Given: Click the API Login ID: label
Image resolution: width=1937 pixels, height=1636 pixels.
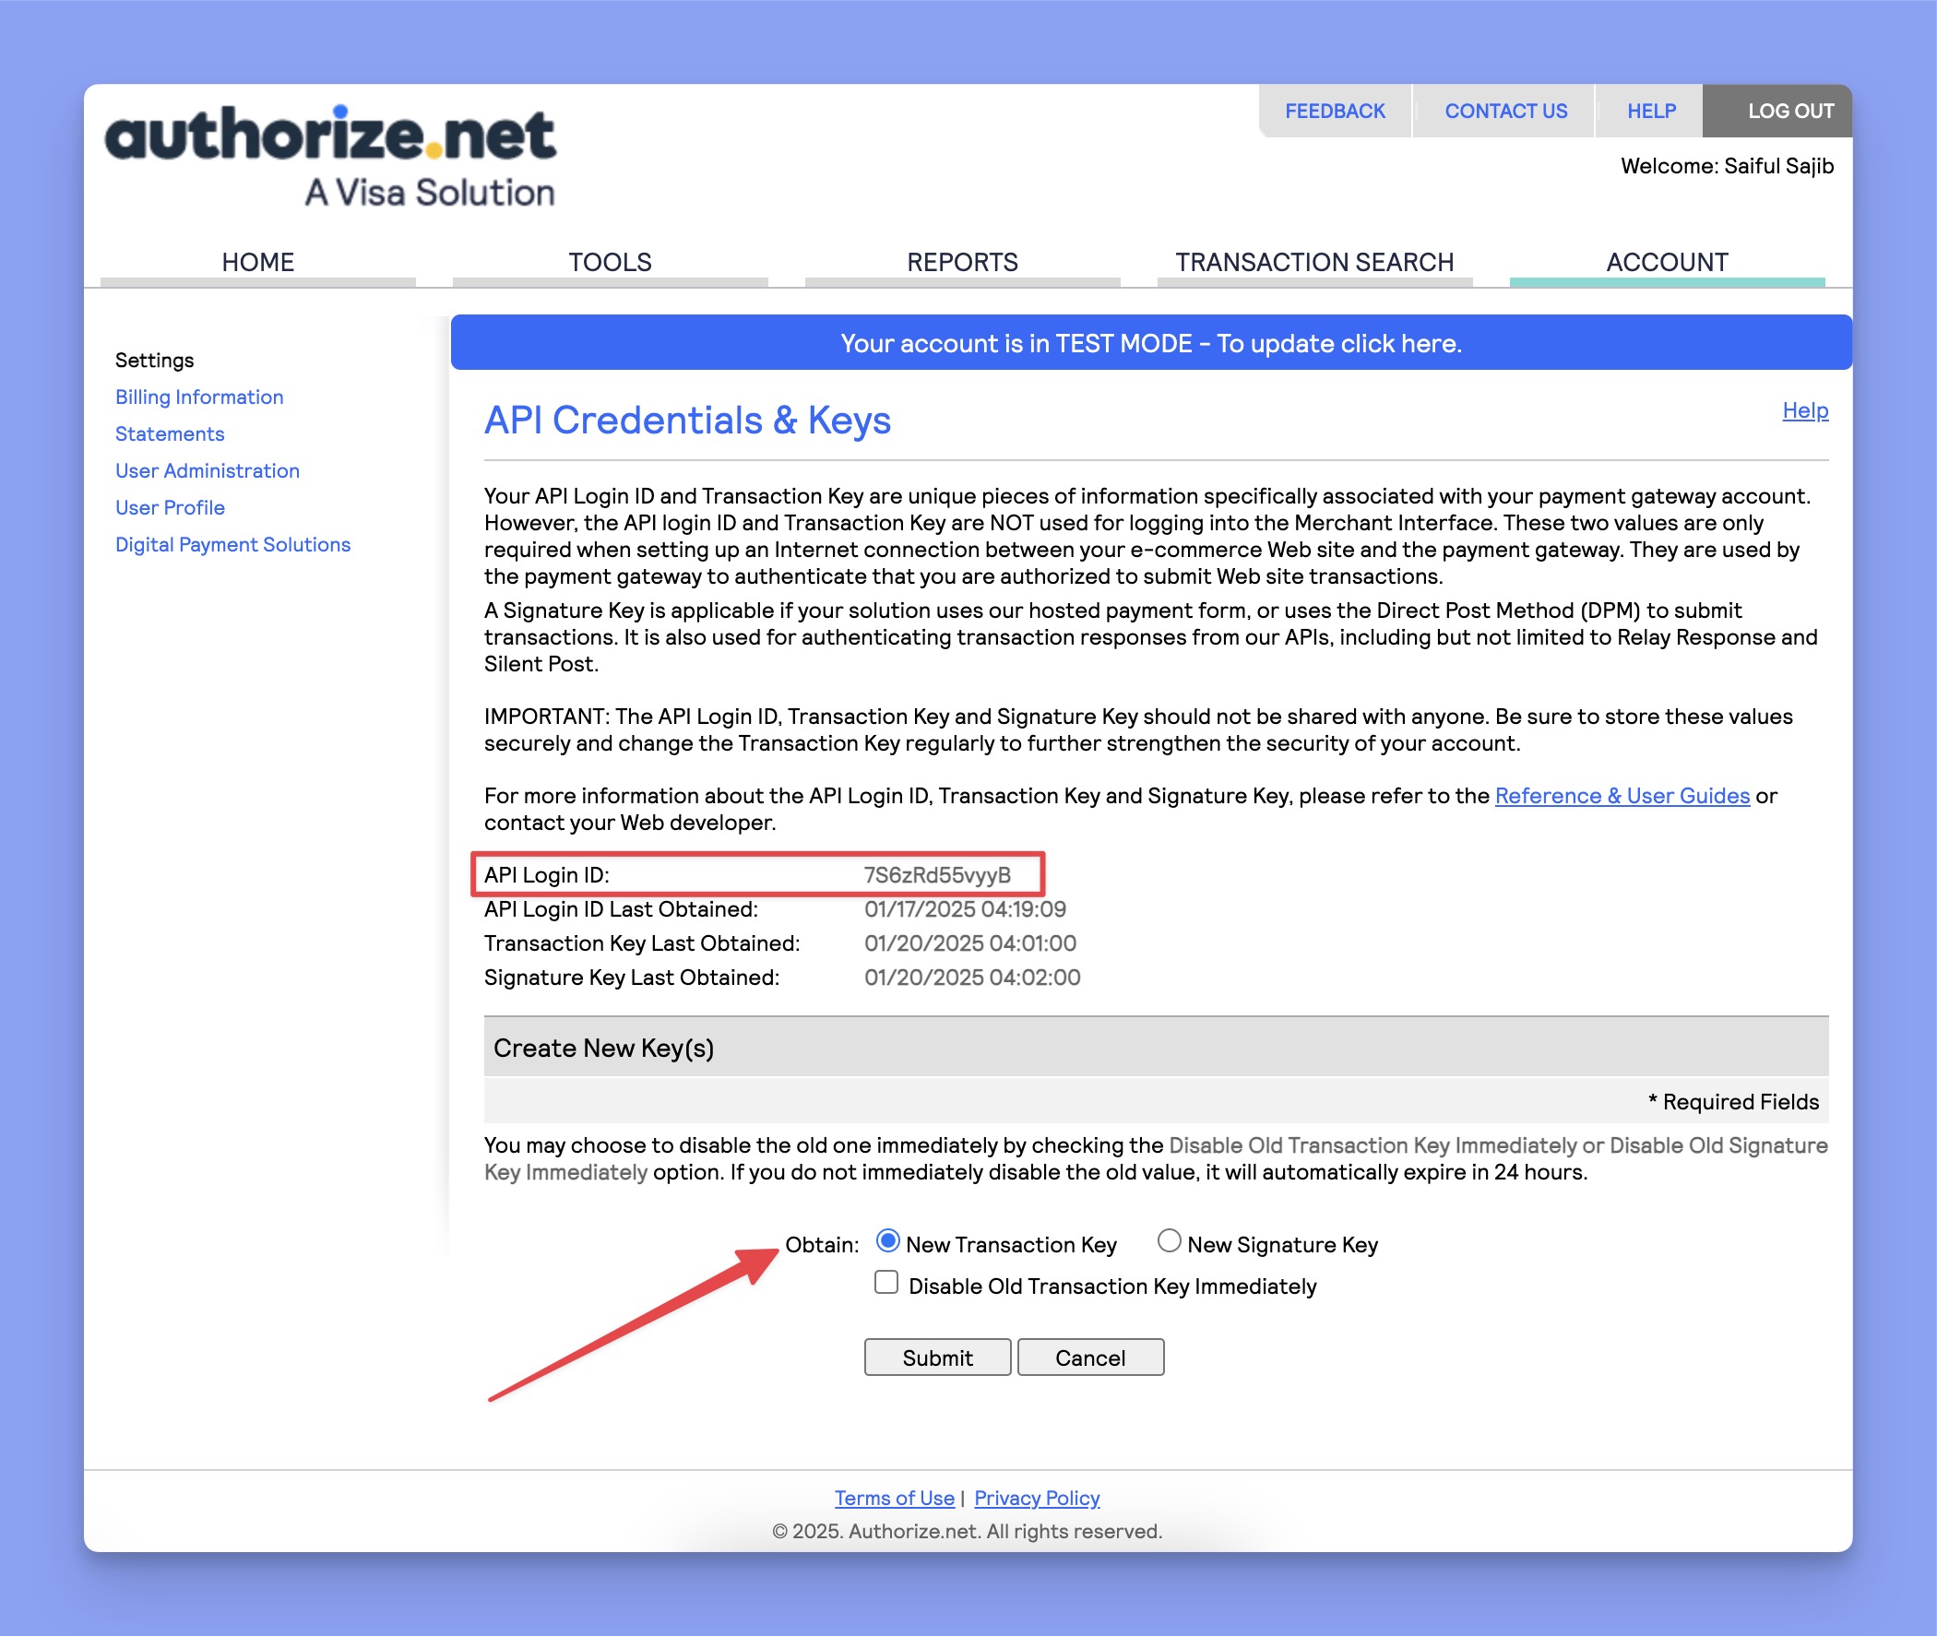Looking at the screenshot, I should coord(546,875).
